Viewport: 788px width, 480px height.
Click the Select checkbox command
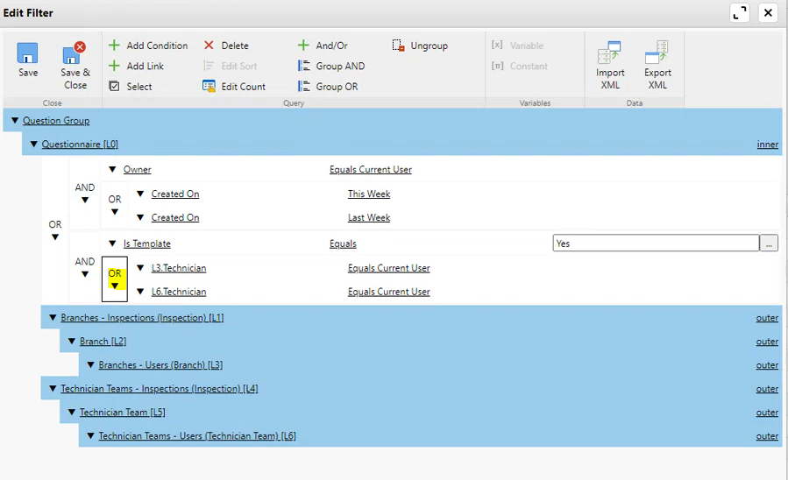coord(115,86)
